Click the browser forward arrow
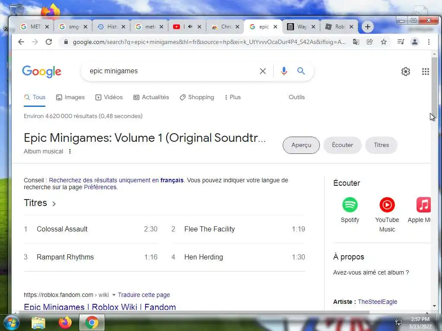442x331 pixels. tap(35, 42)
